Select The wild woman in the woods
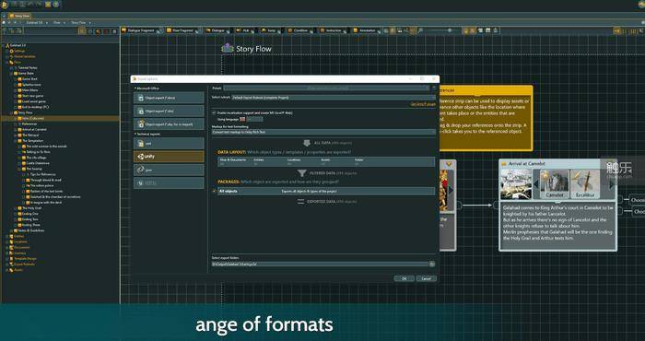The image size is (645, 341). click(46, 147)
